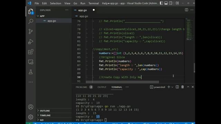The height and width of the screenshot is (124, 221).
Task: Open the Explorer view in the activity bar
Action: pos(31,11)
